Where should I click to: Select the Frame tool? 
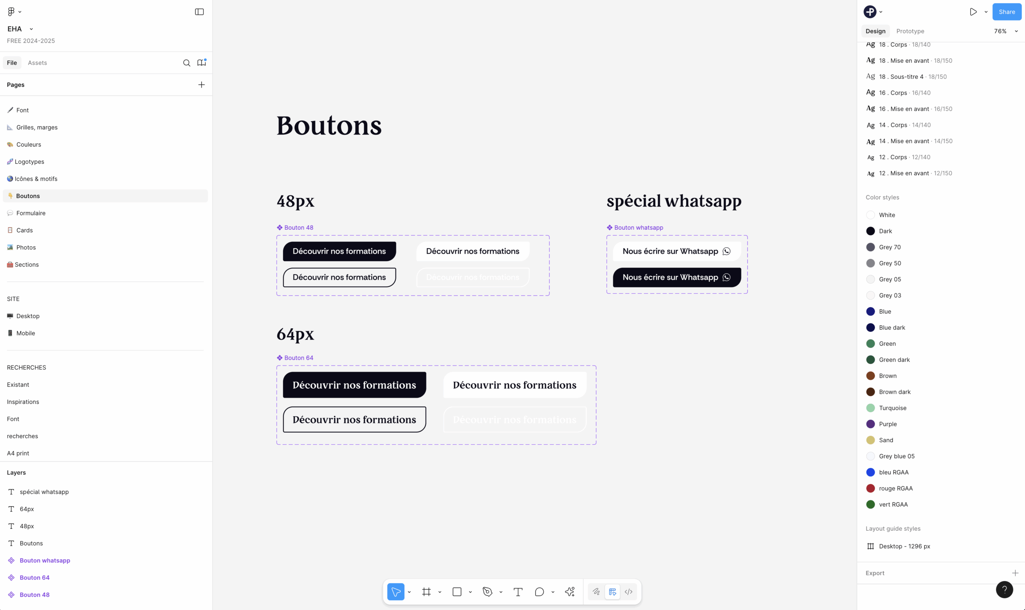tap(426, 592)
